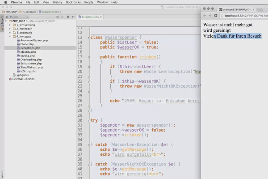This screenshot has width=268, height=179.
Task: Click the collapse all icon in Project panel
Action: [62, 17]
